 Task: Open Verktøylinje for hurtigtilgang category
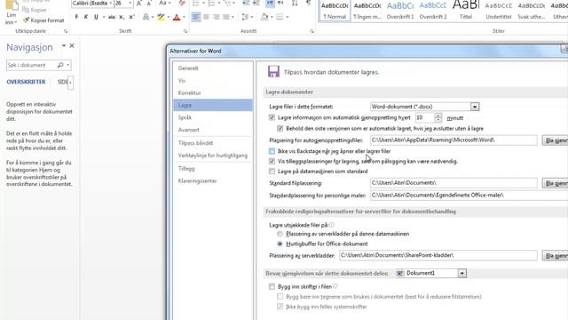(213, 156)
